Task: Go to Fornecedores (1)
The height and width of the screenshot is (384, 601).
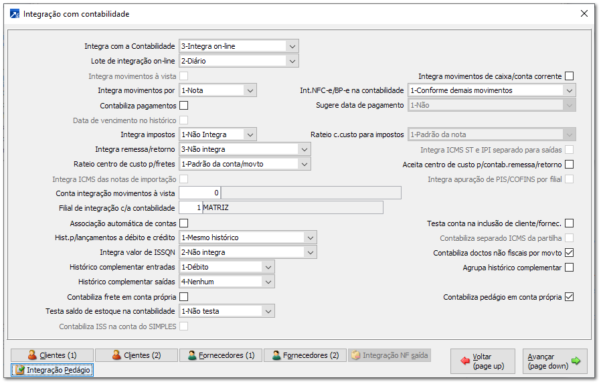Action: tap(221, 355)
